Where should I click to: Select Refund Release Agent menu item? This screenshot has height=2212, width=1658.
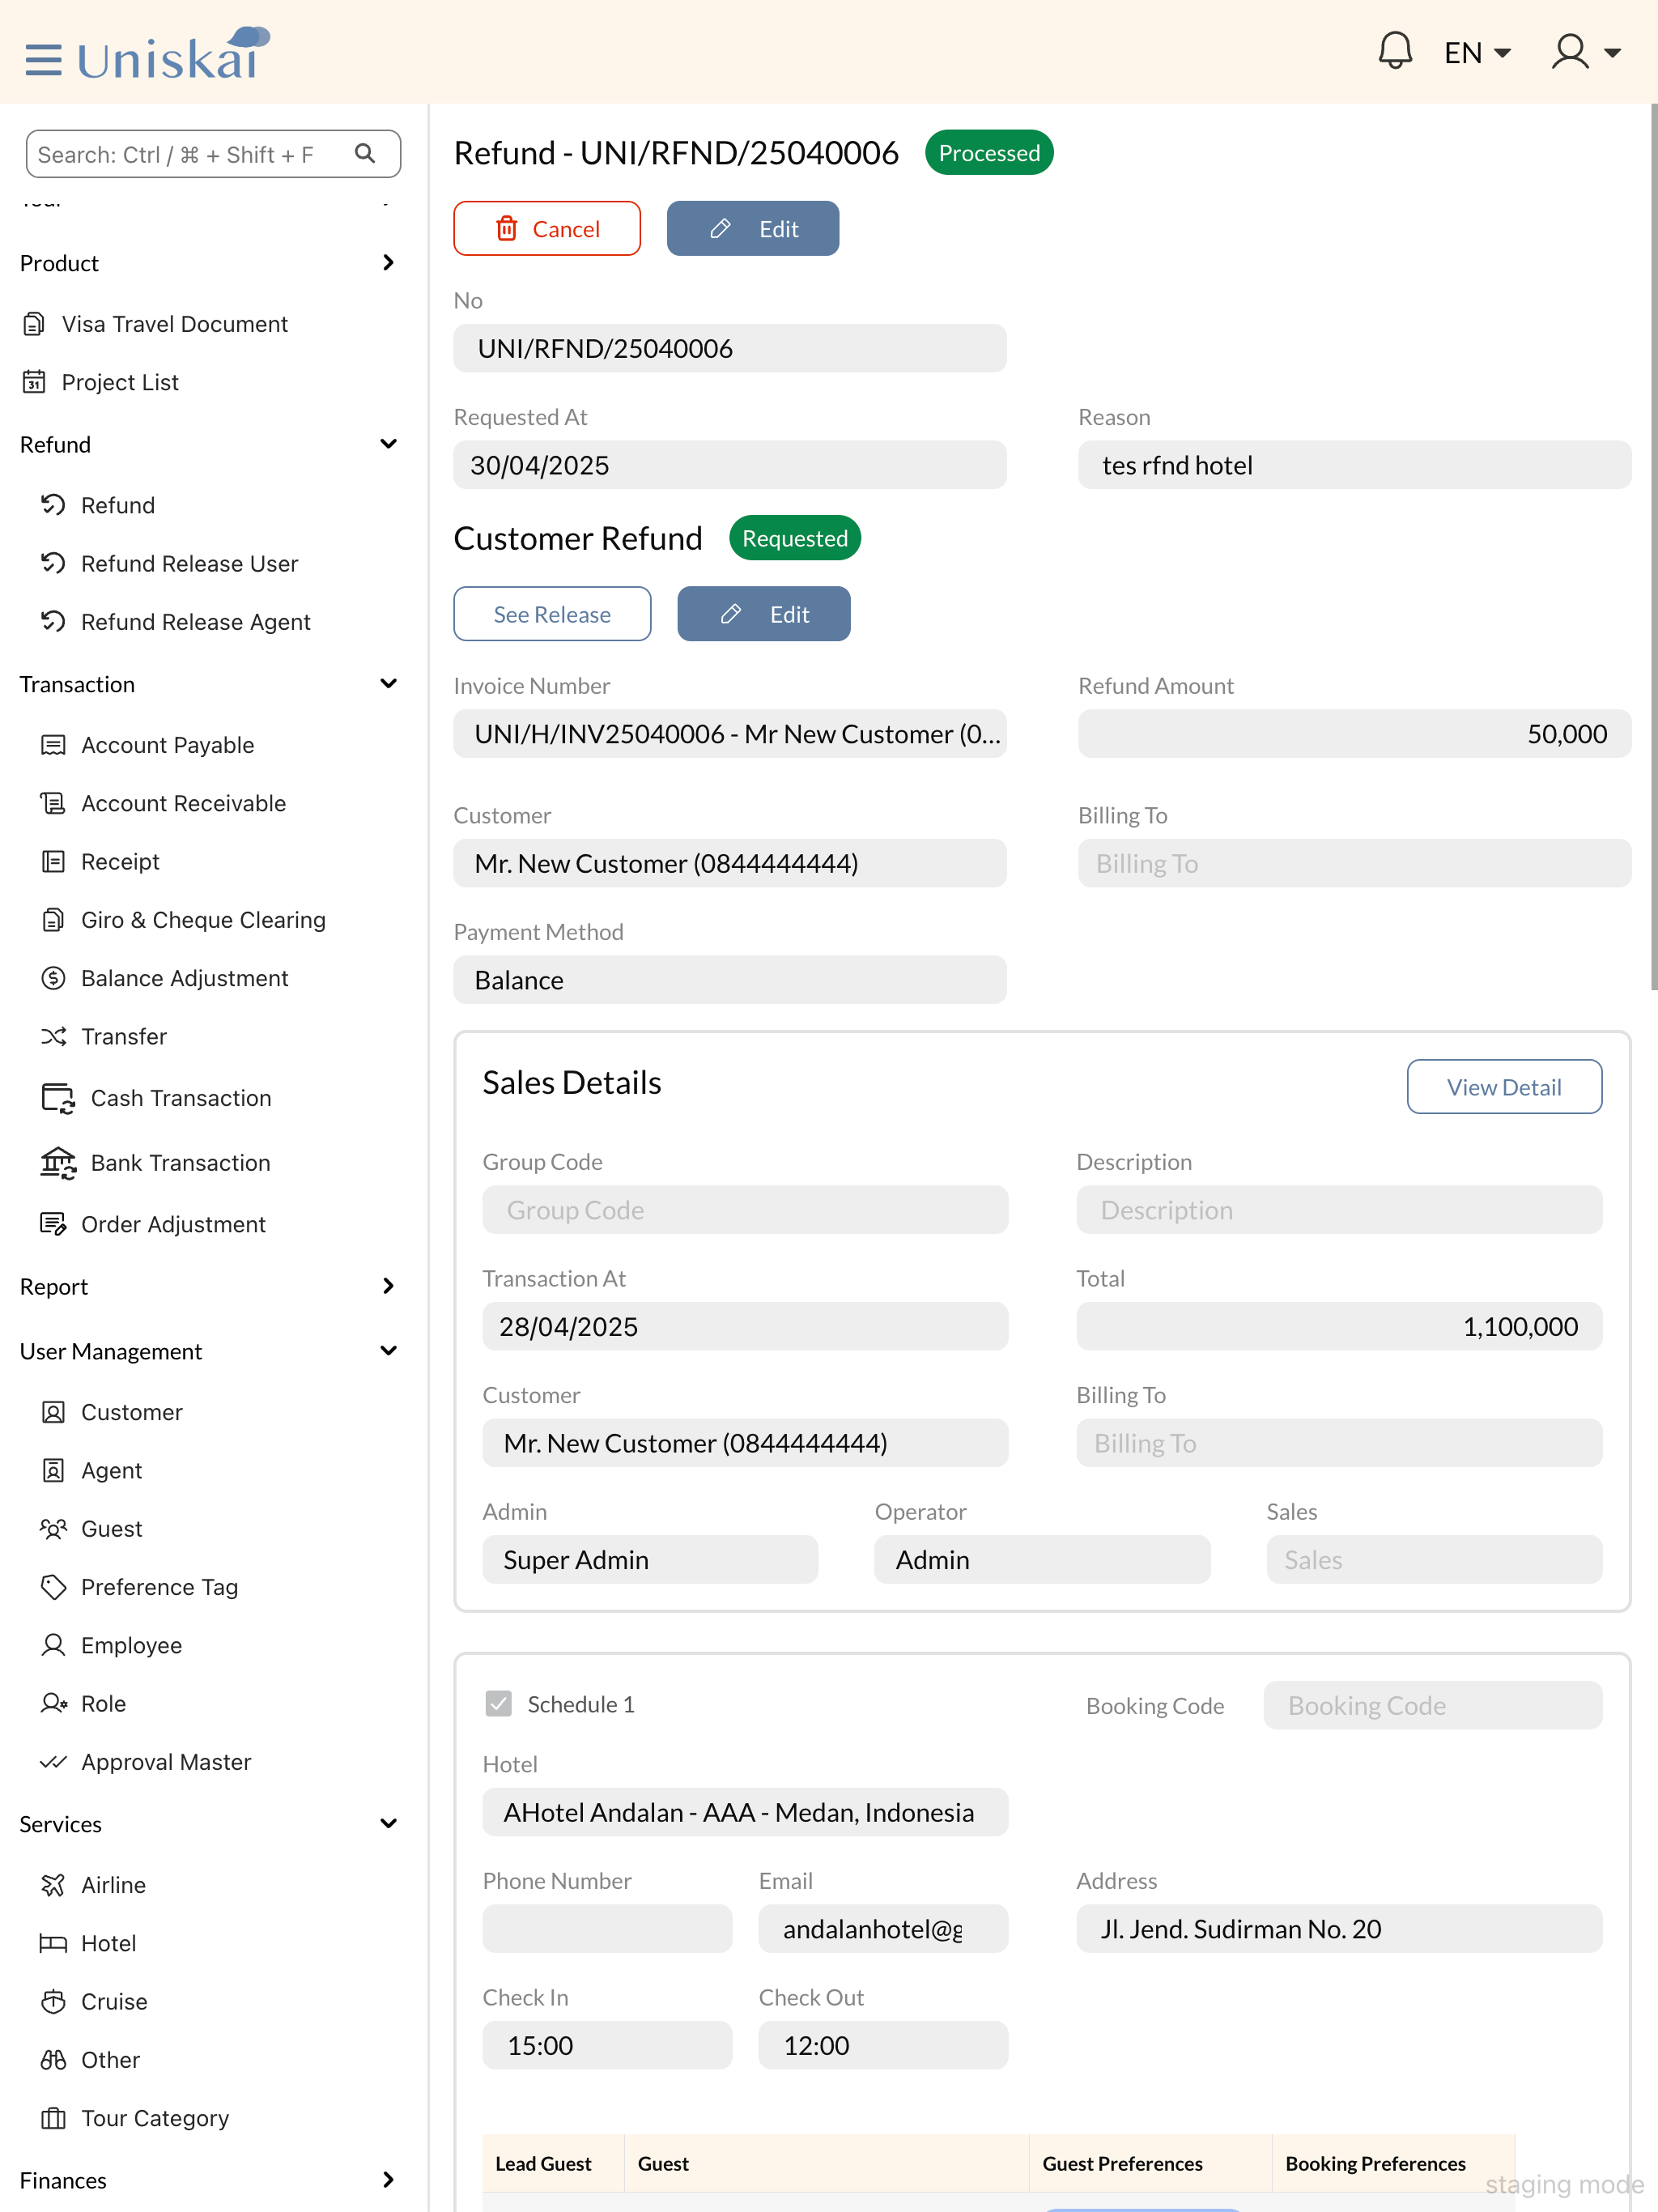coord(195,622)
